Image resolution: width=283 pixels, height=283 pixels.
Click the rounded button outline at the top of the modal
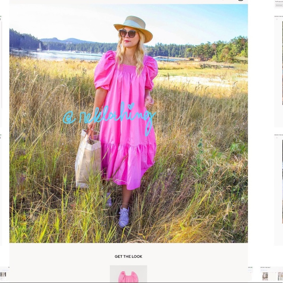(x=241, y=1)
